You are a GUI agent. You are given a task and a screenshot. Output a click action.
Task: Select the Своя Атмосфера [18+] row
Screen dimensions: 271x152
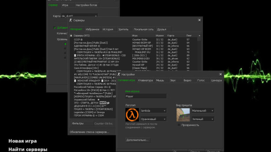134,68
